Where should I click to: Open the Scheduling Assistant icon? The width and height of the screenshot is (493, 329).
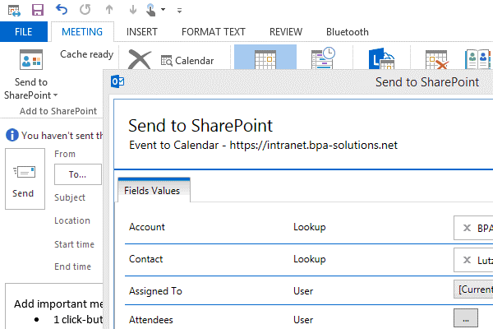pos(323,58)
